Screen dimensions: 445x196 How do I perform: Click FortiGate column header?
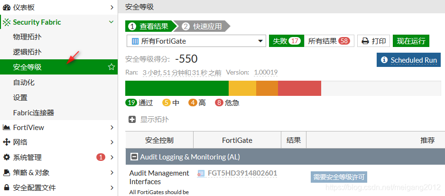pyautogui.click(x=237, y=140)
